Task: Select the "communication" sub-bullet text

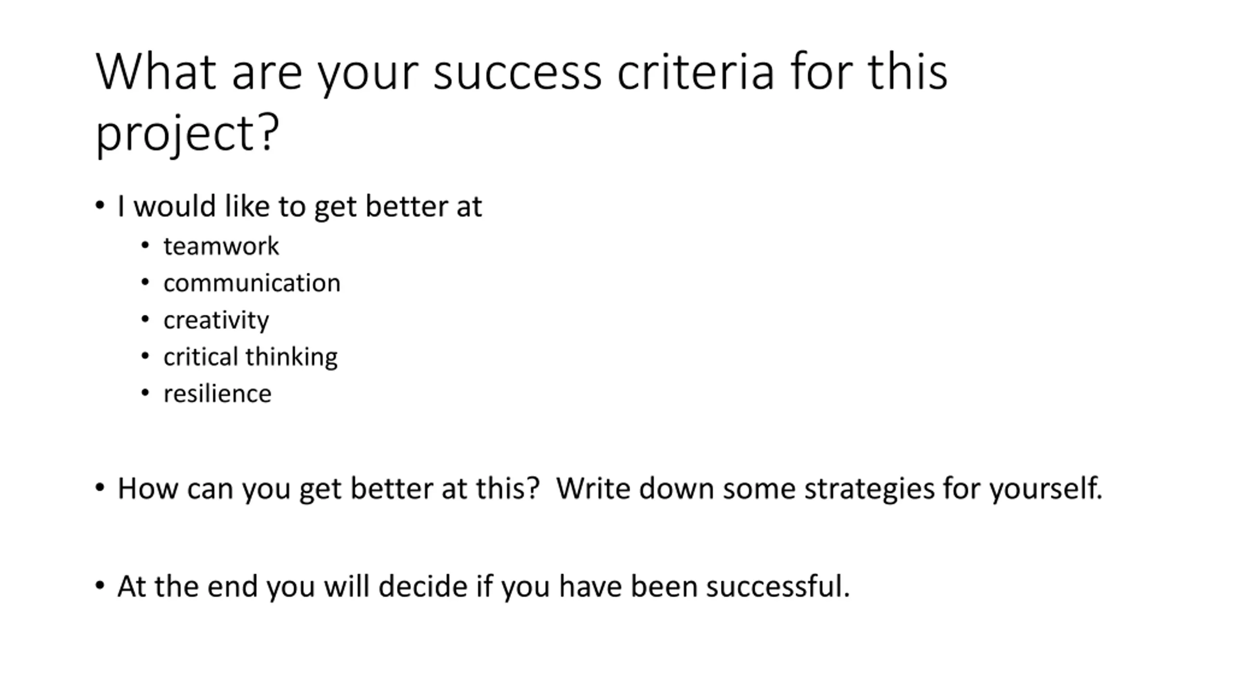Action: point(252,283)
